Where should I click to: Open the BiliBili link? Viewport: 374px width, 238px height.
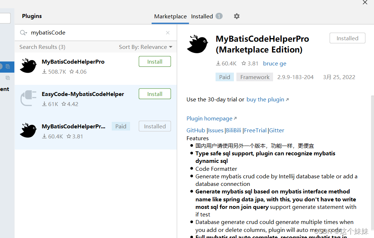pyautogui.click(x=234, y=131)
